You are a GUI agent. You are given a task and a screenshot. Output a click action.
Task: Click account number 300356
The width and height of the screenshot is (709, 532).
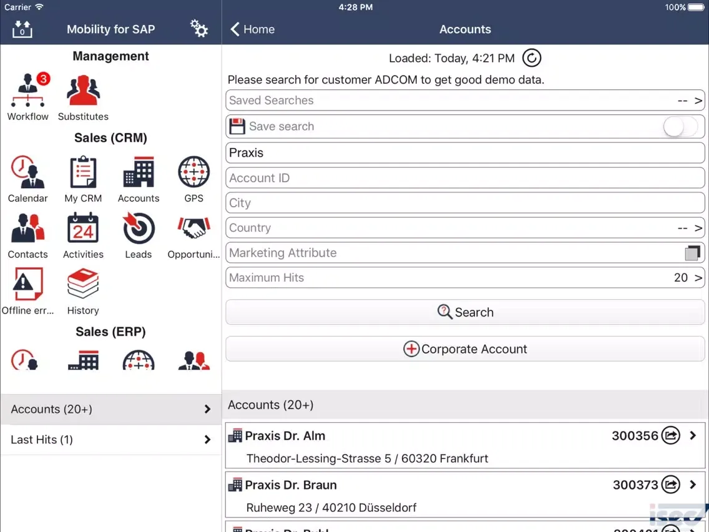635,436
